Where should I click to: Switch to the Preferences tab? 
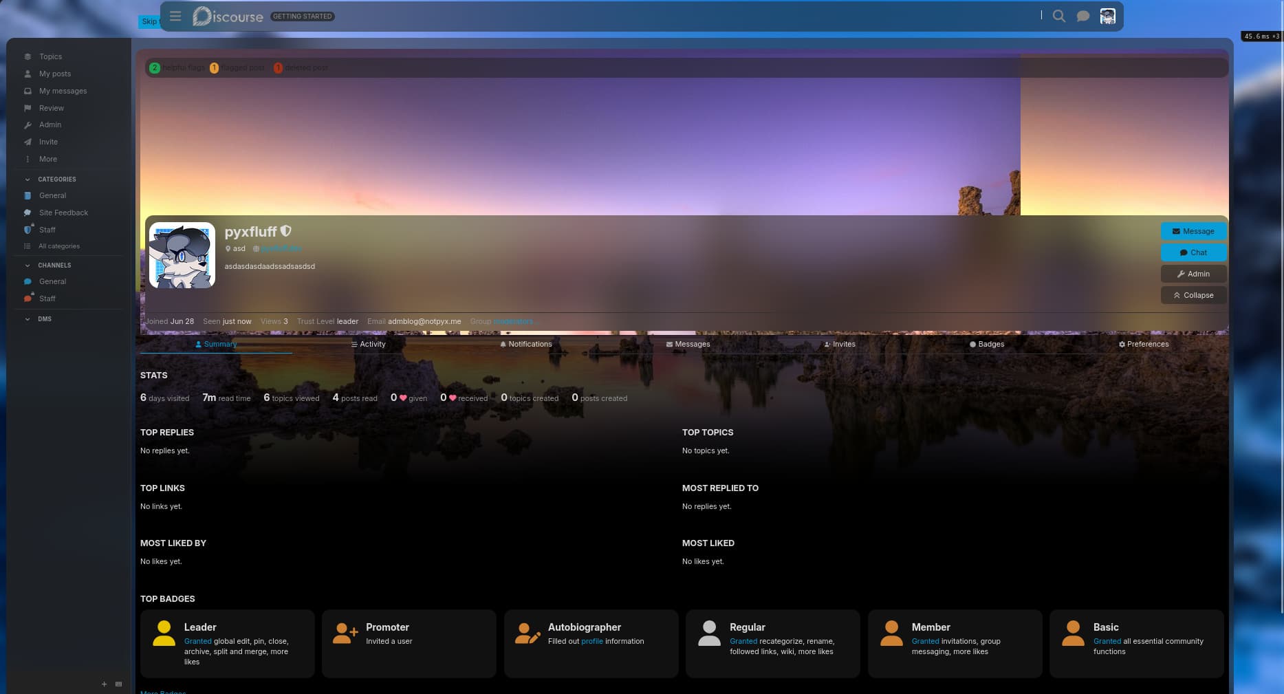[x=1143, y=344]
